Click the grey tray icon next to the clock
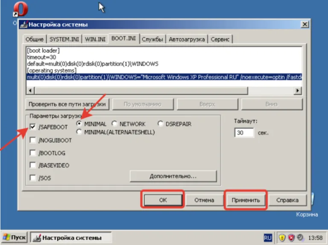This screenshot has width=328, height=245. [301, 237]
